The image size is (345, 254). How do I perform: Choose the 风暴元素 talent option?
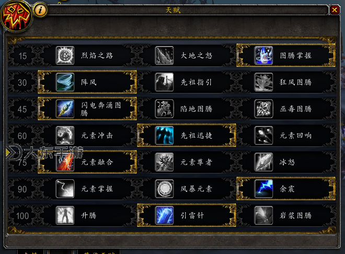point(187,189)
